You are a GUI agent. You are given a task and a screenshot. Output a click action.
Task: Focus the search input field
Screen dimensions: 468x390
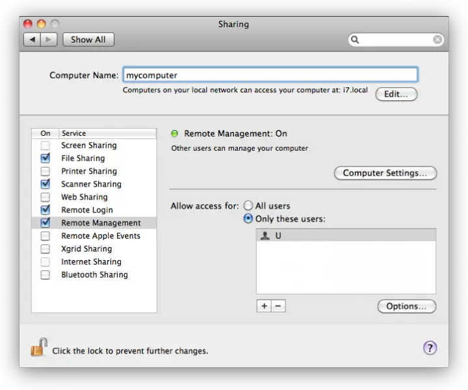point(396,40)
